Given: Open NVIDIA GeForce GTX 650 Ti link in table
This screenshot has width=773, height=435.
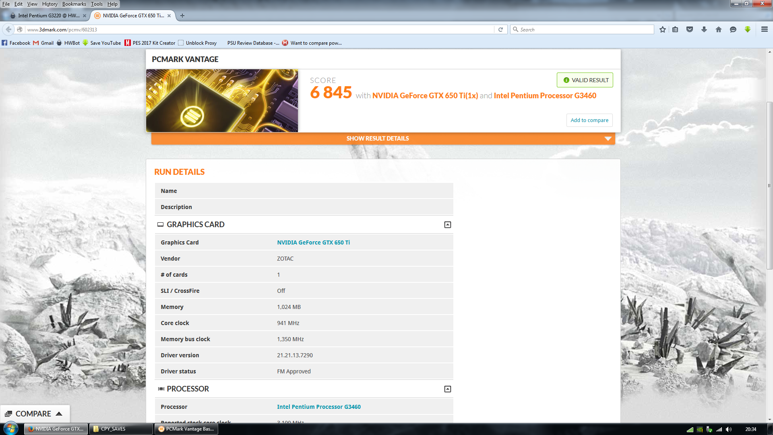Looking at the screenshot, I should click(313, 242).
